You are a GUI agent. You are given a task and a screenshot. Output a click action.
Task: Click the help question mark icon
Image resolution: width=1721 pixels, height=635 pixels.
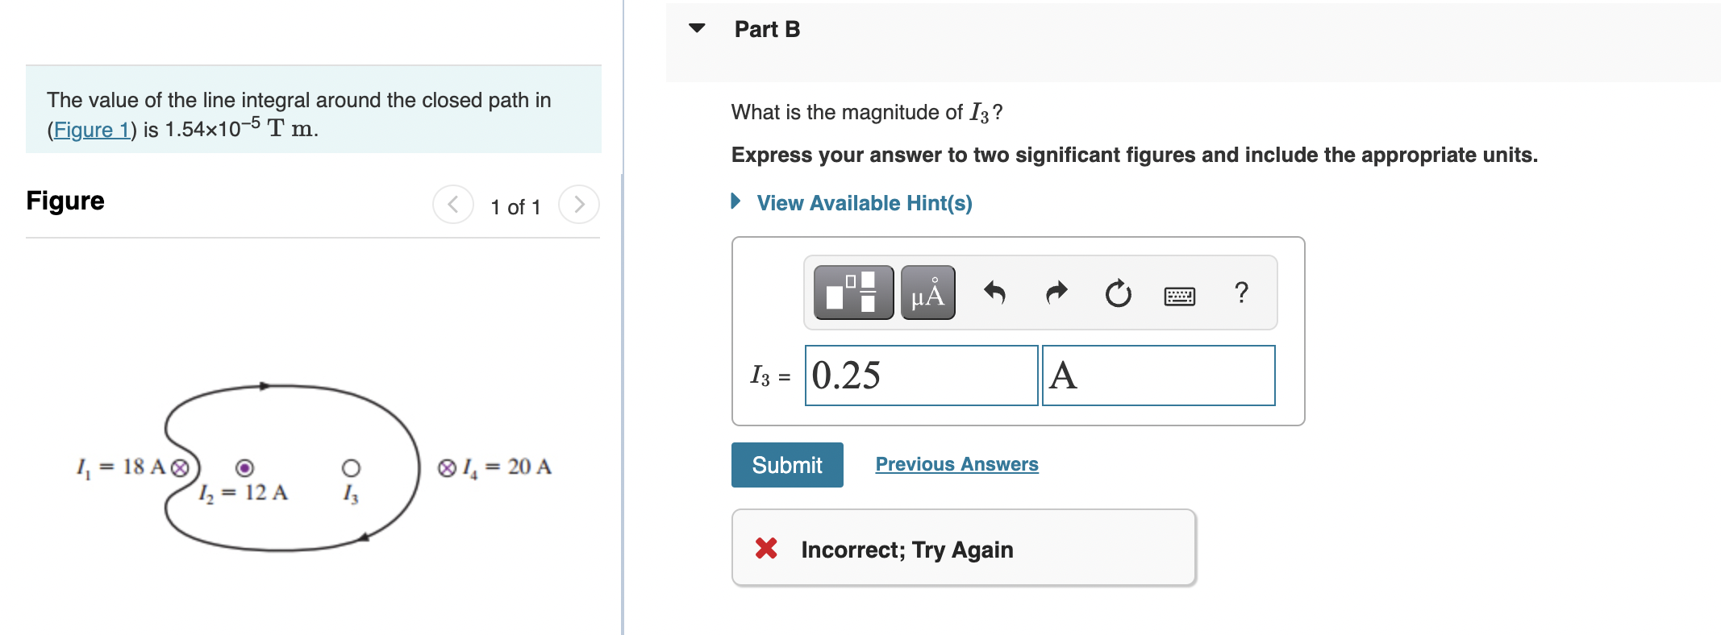1241,292
